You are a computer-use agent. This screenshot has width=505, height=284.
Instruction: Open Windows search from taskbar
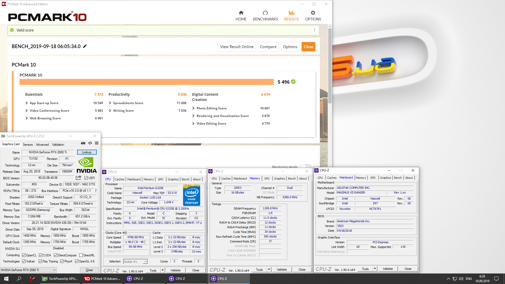coord(19,279)
